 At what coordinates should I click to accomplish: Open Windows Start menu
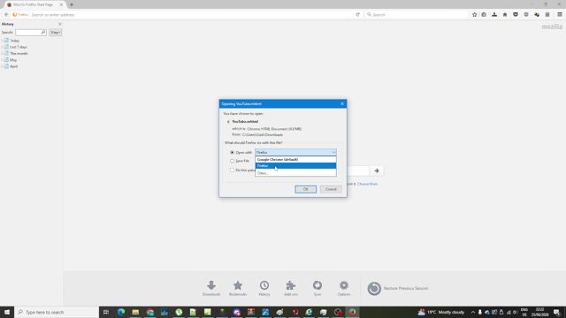point(7,312)
